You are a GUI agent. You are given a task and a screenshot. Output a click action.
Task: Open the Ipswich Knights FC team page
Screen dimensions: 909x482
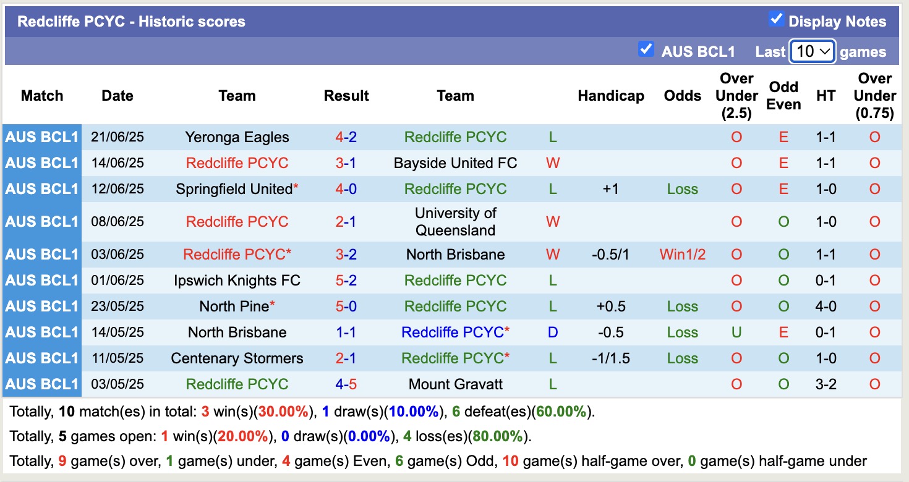tap(237, 280)
